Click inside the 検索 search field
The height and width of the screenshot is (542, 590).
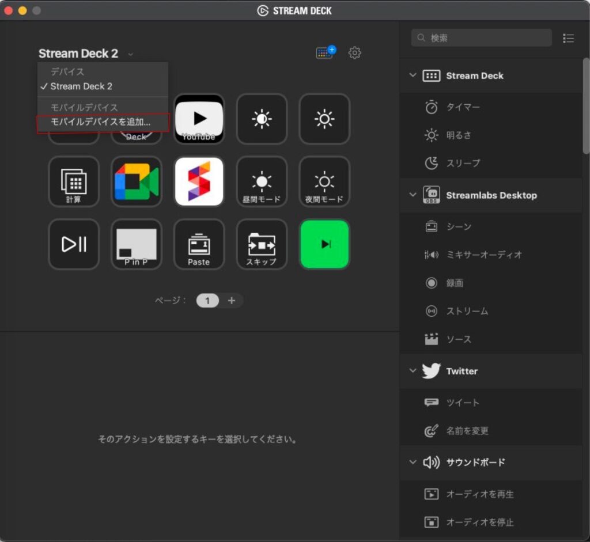(x=481, y=37)
